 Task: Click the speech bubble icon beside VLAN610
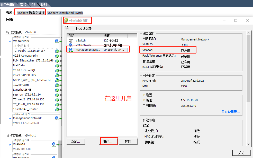(x=10, y=144)
